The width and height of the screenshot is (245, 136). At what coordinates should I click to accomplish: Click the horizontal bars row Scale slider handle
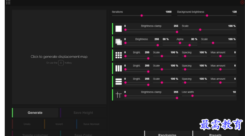point(162,83)
